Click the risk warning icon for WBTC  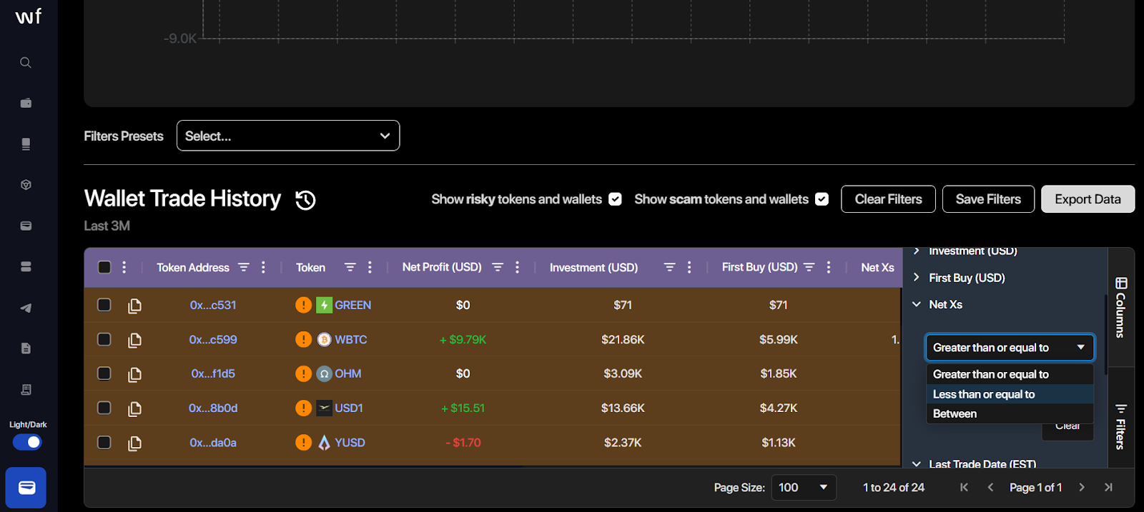tap(303, 339)
